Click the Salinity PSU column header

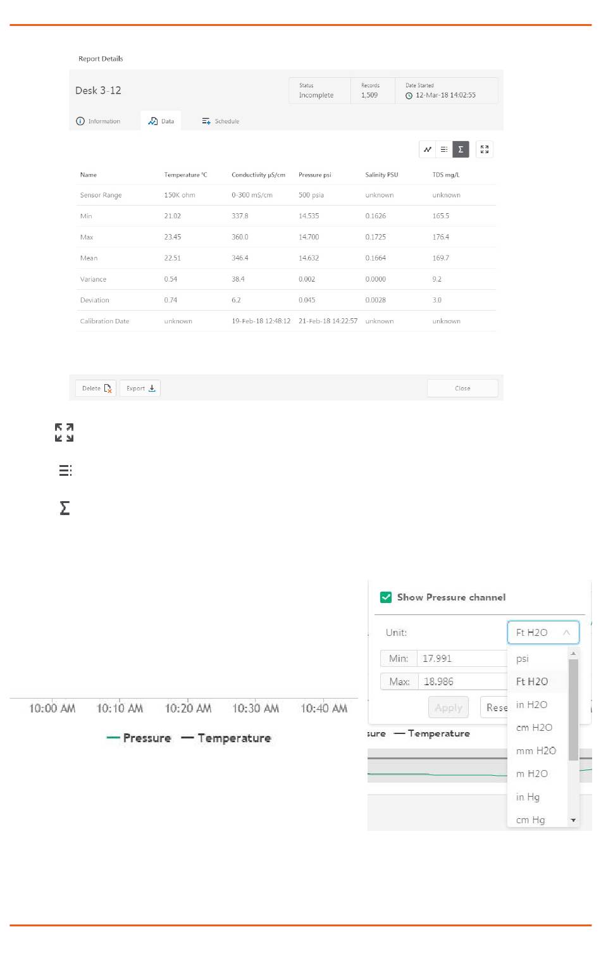[381, 175]
